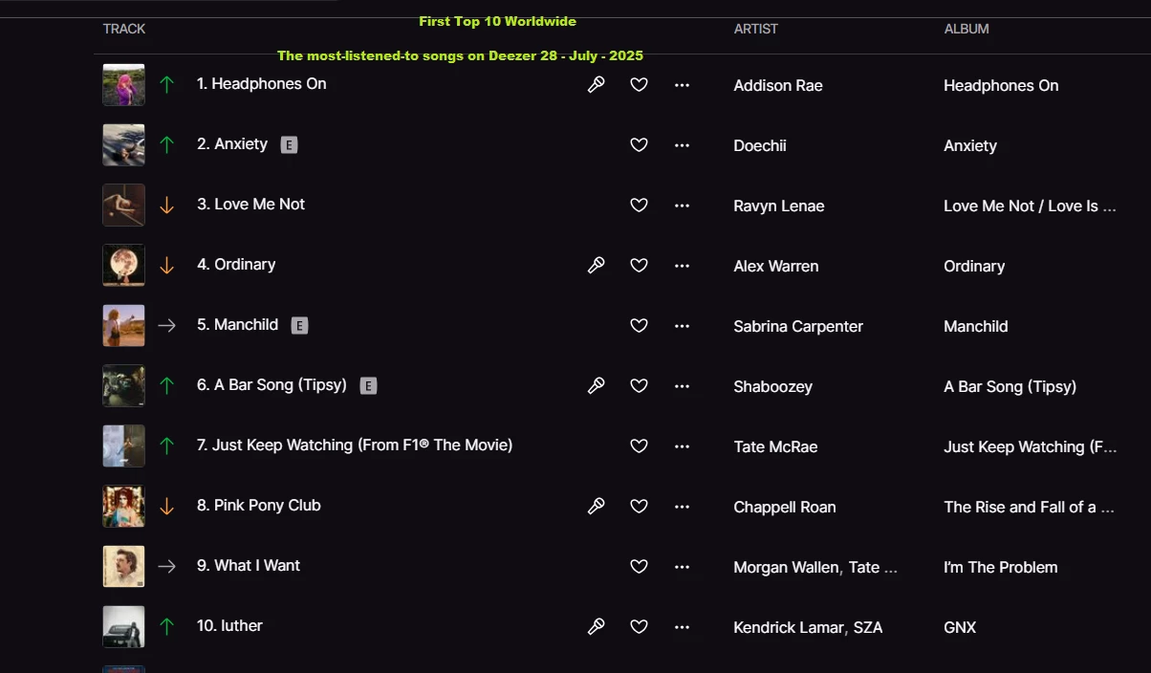Sort by the TRACK column header

[x=124, y=29]
